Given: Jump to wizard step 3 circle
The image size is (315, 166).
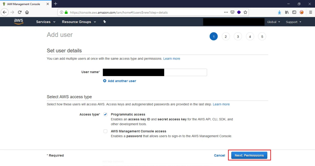Looking at the screenshot, I should coord(238,37).
